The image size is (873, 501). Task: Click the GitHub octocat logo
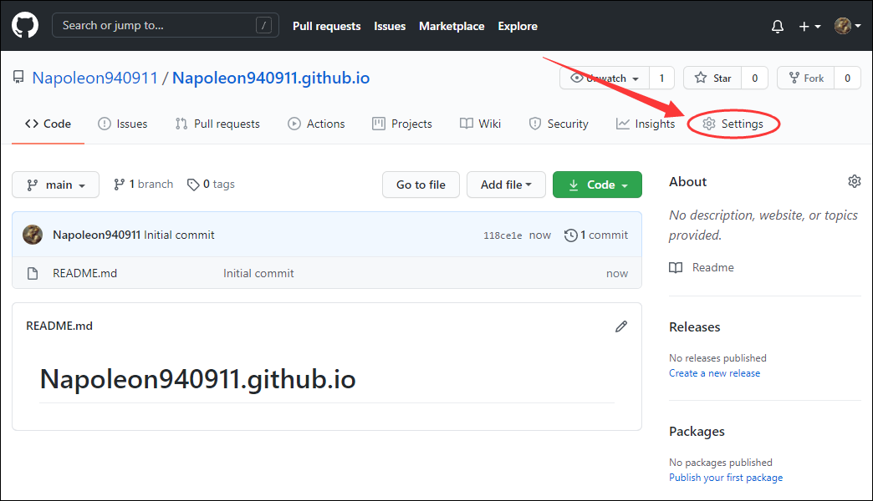point(25,26)
